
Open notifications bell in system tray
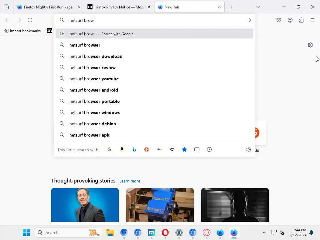[312, 232]
